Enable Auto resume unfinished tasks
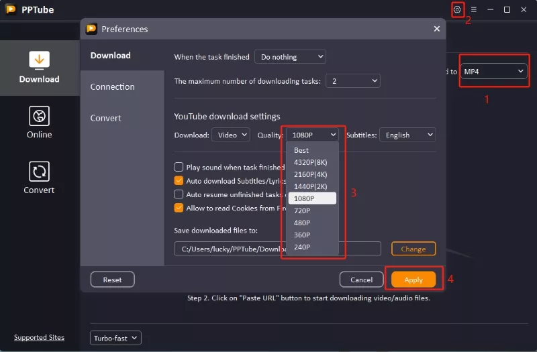Screen dimensions: 537x352 coord(179,194)
